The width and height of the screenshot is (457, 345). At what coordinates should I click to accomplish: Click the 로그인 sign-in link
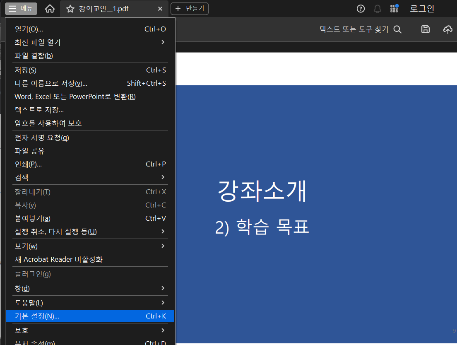click(x=422, y=8)
